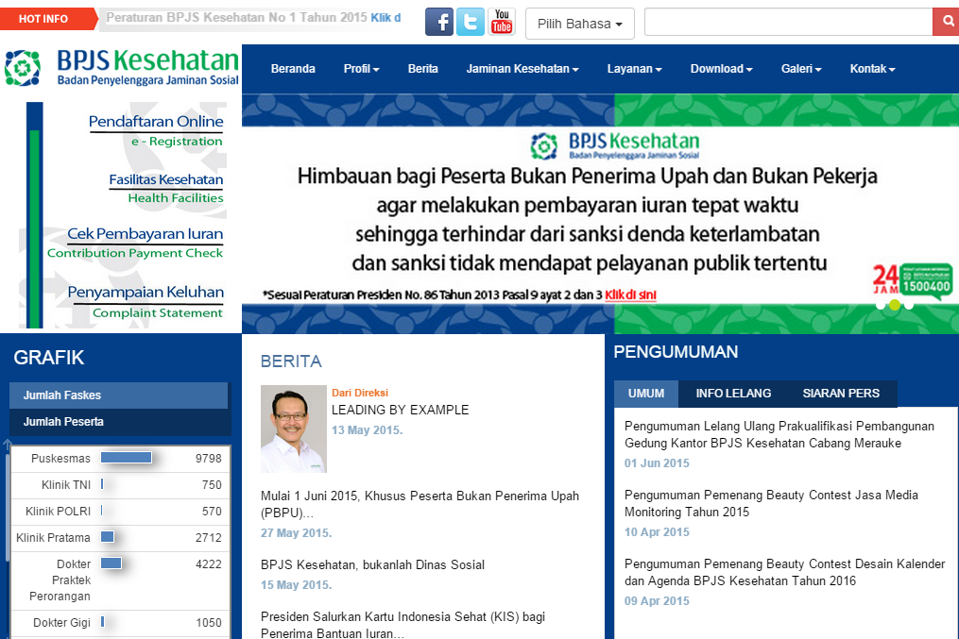Click the Twitter bird icon
The width and height of the screenshot is (959, 639).
pos(470,21)
